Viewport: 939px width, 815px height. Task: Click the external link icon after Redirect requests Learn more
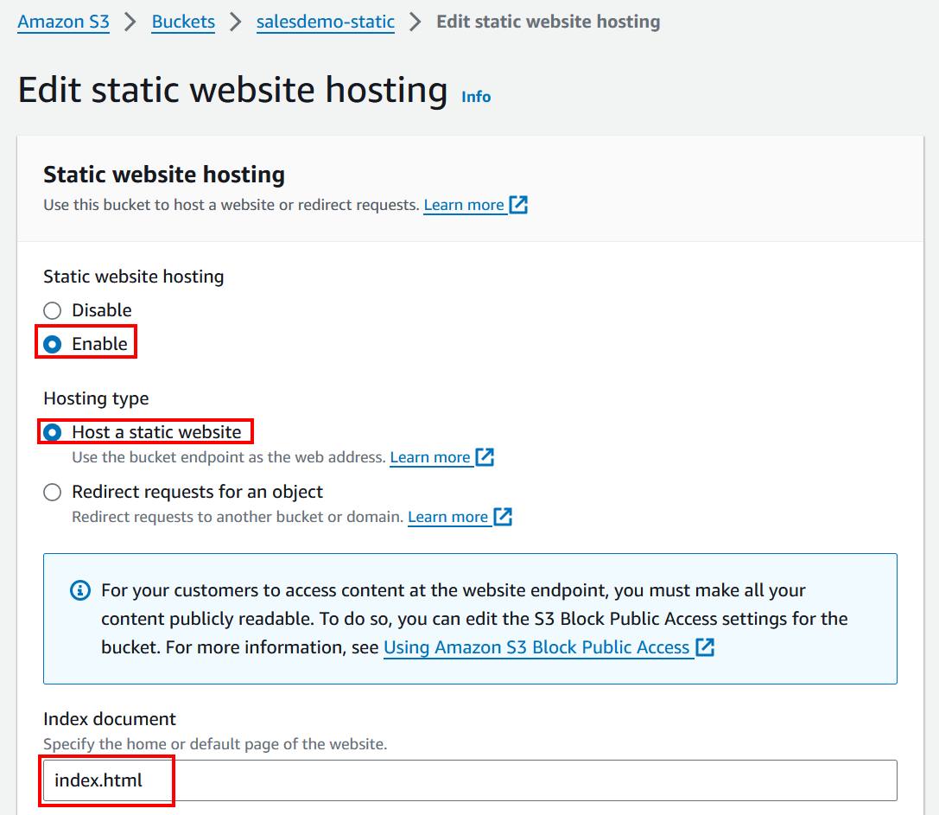pos(503,516)
